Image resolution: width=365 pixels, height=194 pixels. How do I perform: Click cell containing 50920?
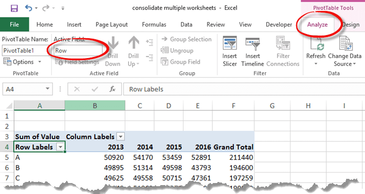coord(95,157)
